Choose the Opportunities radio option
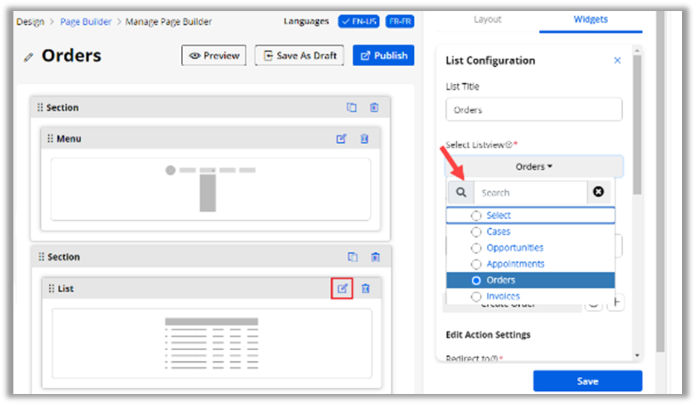The height and width of the screenshot is (405, 696). [476, 248]
